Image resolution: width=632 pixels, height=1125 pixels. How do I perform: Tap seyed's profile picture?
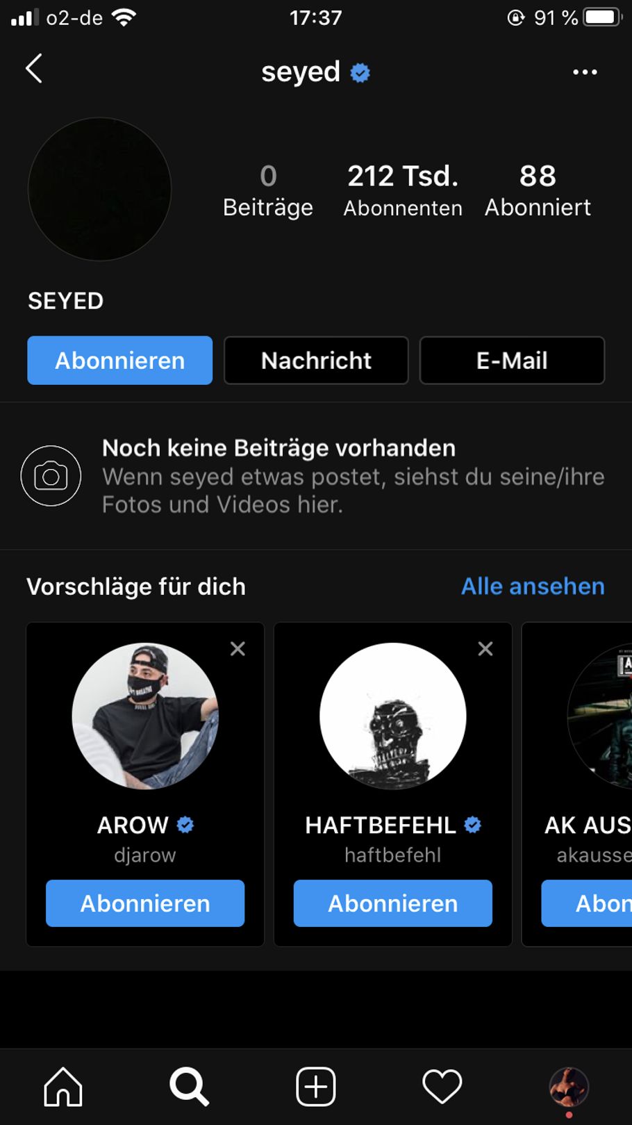click(x=99, y=189)
